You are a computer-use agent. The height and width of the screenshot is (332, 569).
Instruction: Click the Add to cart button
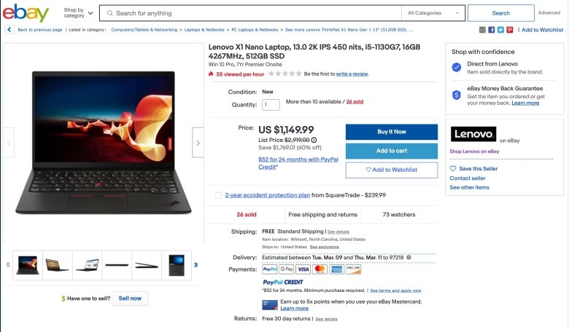392,151
